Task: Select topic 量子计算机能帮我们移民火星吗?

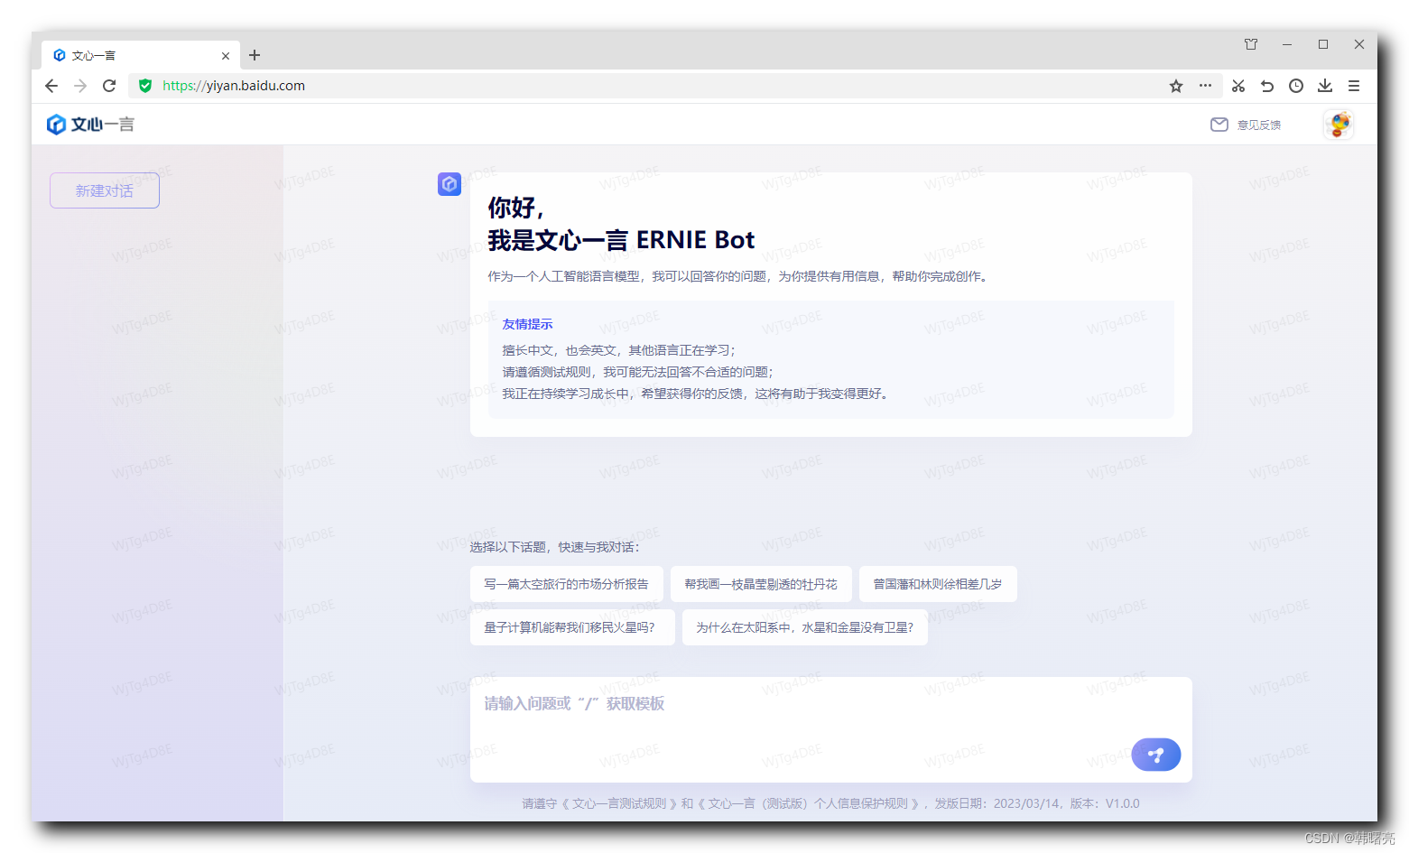Action: 572,627
